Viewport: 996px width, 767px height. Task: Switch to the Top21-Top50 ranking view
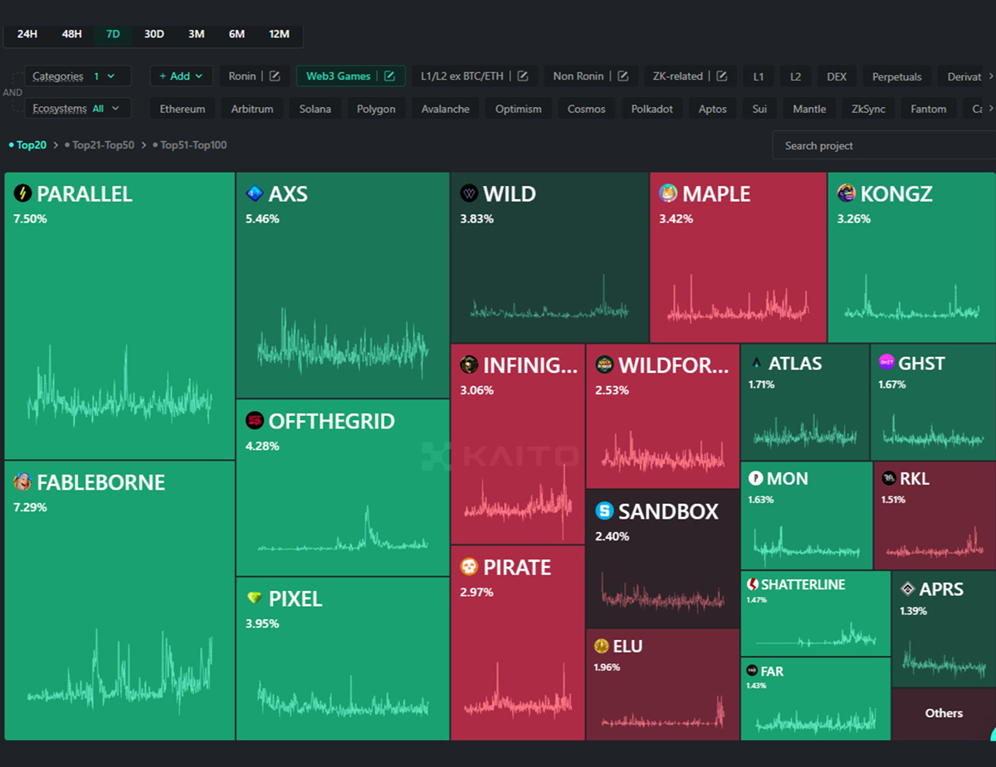point(100,145)
